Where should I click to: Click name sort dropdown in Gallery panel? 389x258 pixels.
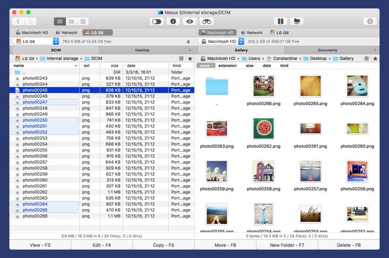tap(206, 65)
